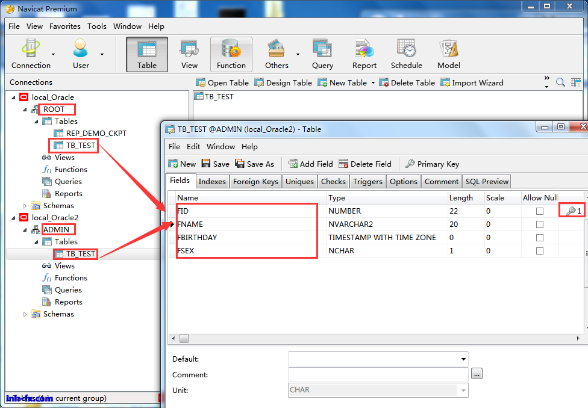Viewport: 588px width, 408px height.
Task: Click the Comment ellipsis button
Action: pyautogui.click(x=477, y=374)
